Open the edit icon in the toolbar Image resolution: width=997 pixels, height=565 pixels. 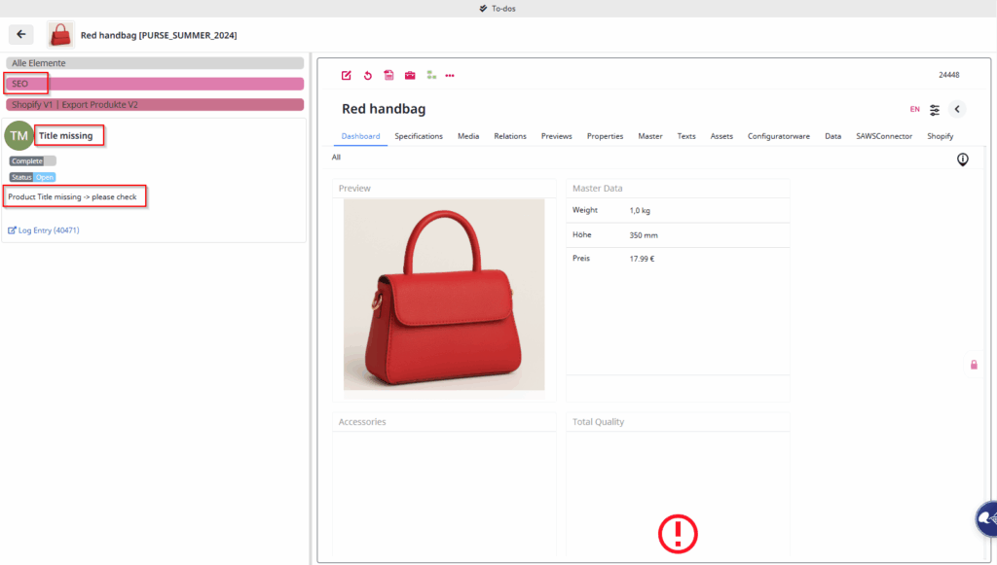(346, 75)
